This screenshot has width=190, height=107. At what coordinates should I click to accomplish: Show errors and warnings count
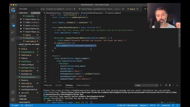29,105
